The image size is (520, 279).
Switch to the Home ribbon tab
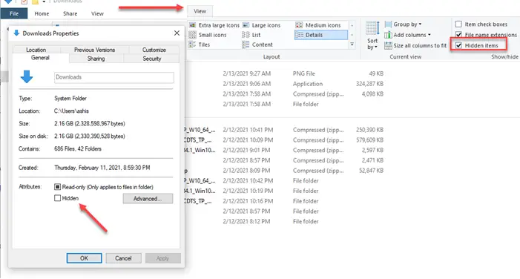(42, 13)
